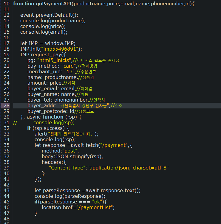Click 'buyer_postcode: id' on line 29

coord(51,111)
